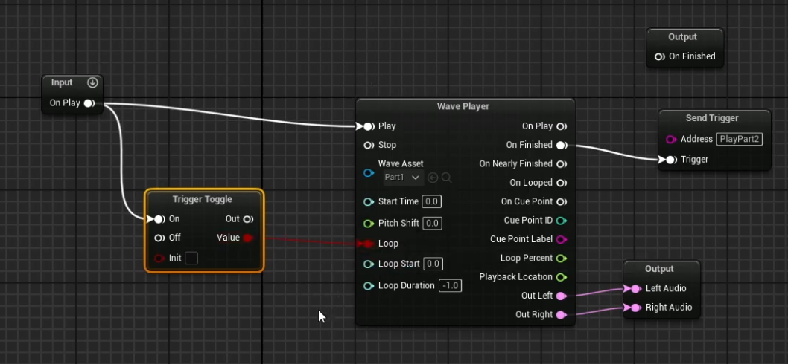Click the Cue Point Label text

(521, 239)
